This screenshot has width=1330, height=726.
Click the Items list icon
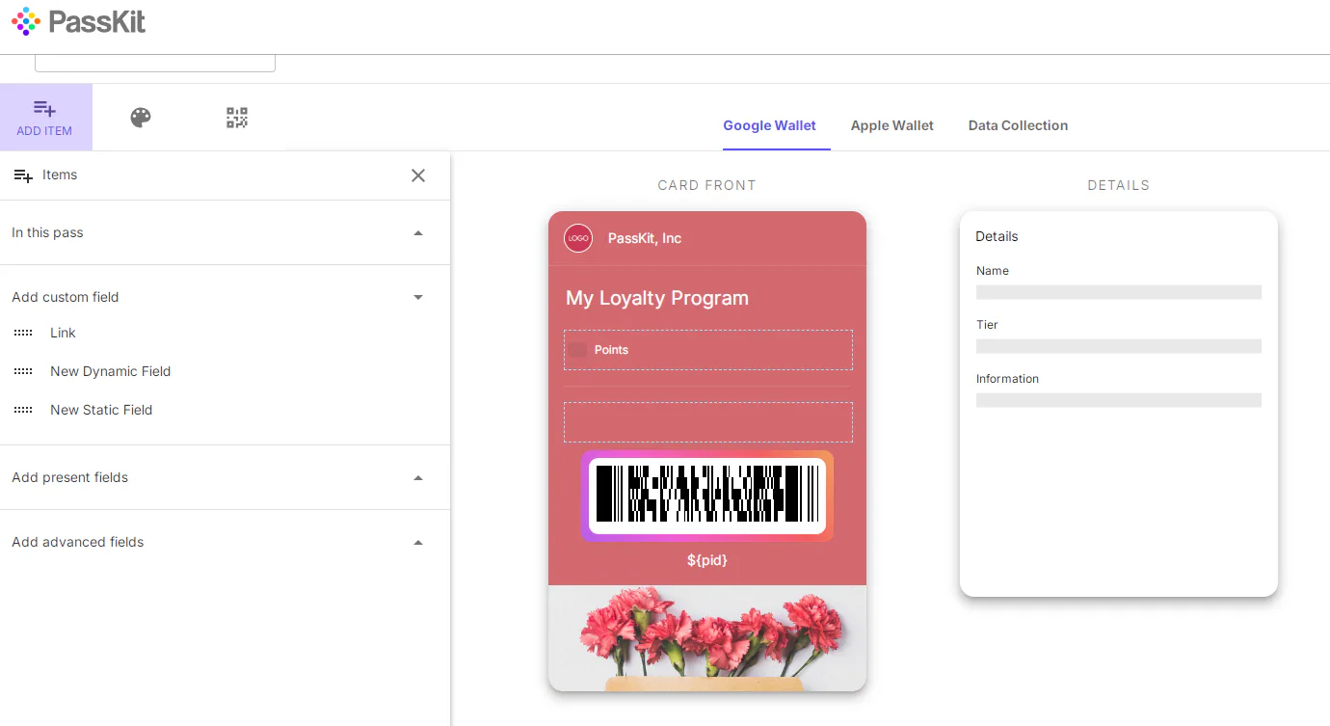click(23, 175)
